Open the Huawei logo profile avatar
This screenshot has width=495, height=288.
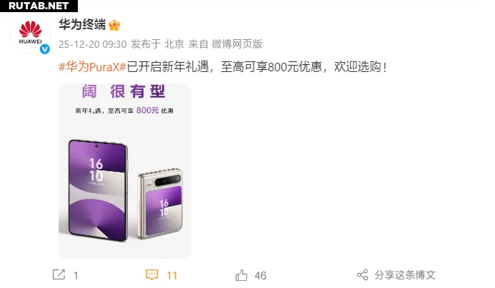coord(30,34)
